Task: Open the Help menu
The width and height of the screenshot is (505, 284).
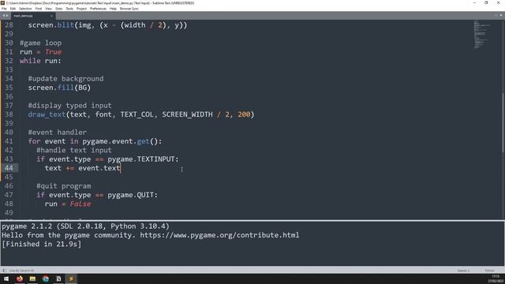Action: (x=113, y=9)
